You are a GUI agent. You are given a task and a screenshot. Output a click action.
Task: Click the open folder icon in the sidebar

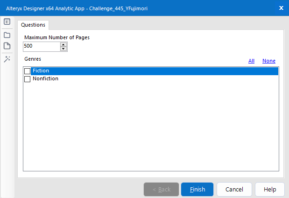[7, 35]
